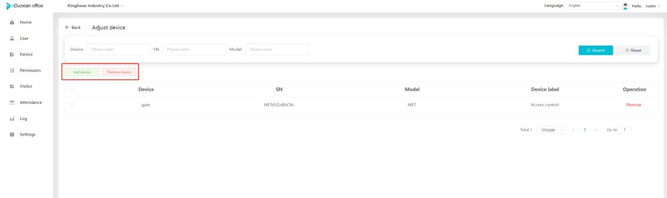Open the Settings section label
The image size is (667, 198).
[x=28, y=134]
